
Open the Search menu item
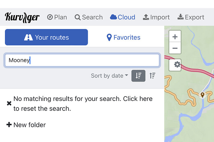tap(89, 17)
